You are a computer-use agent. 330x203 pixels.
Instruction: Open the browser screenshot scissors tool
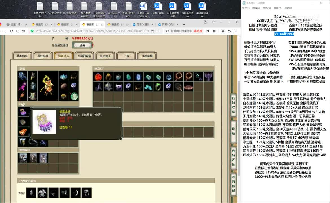point(223,31)
